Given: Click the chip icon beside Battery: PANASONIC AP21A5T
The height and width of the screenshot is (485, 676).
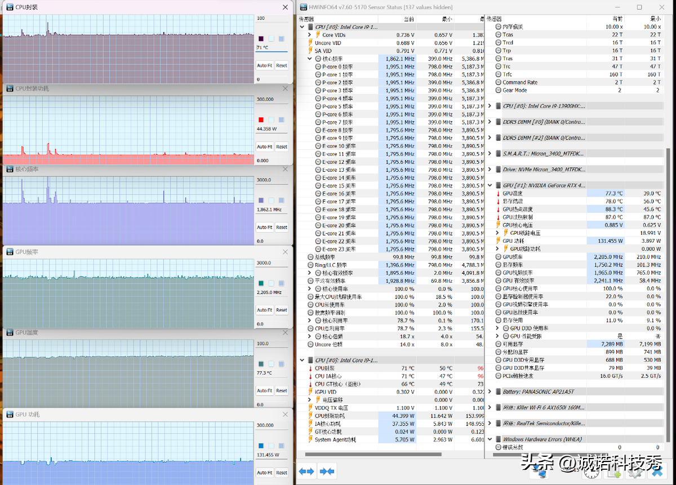Looking at the screenshot, I should click(497, 391).
